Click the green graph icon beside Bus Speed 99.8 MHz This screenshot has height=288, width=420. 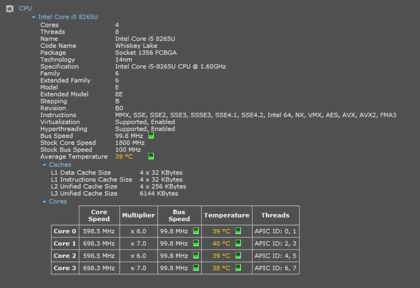pos(151,135)
